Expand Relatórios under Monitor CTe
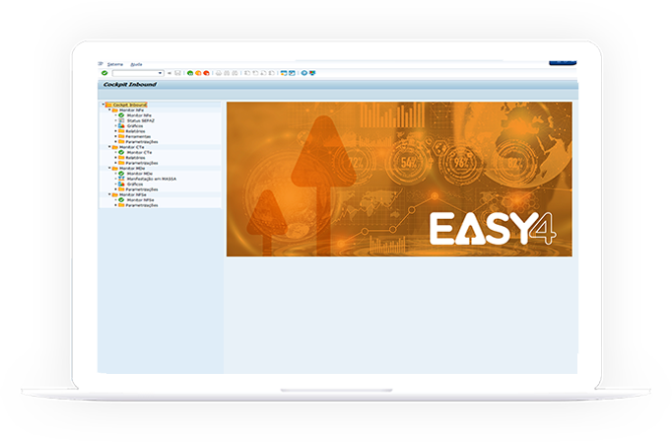The width and height of the screenshot is (672, 442). click(115, 158)
